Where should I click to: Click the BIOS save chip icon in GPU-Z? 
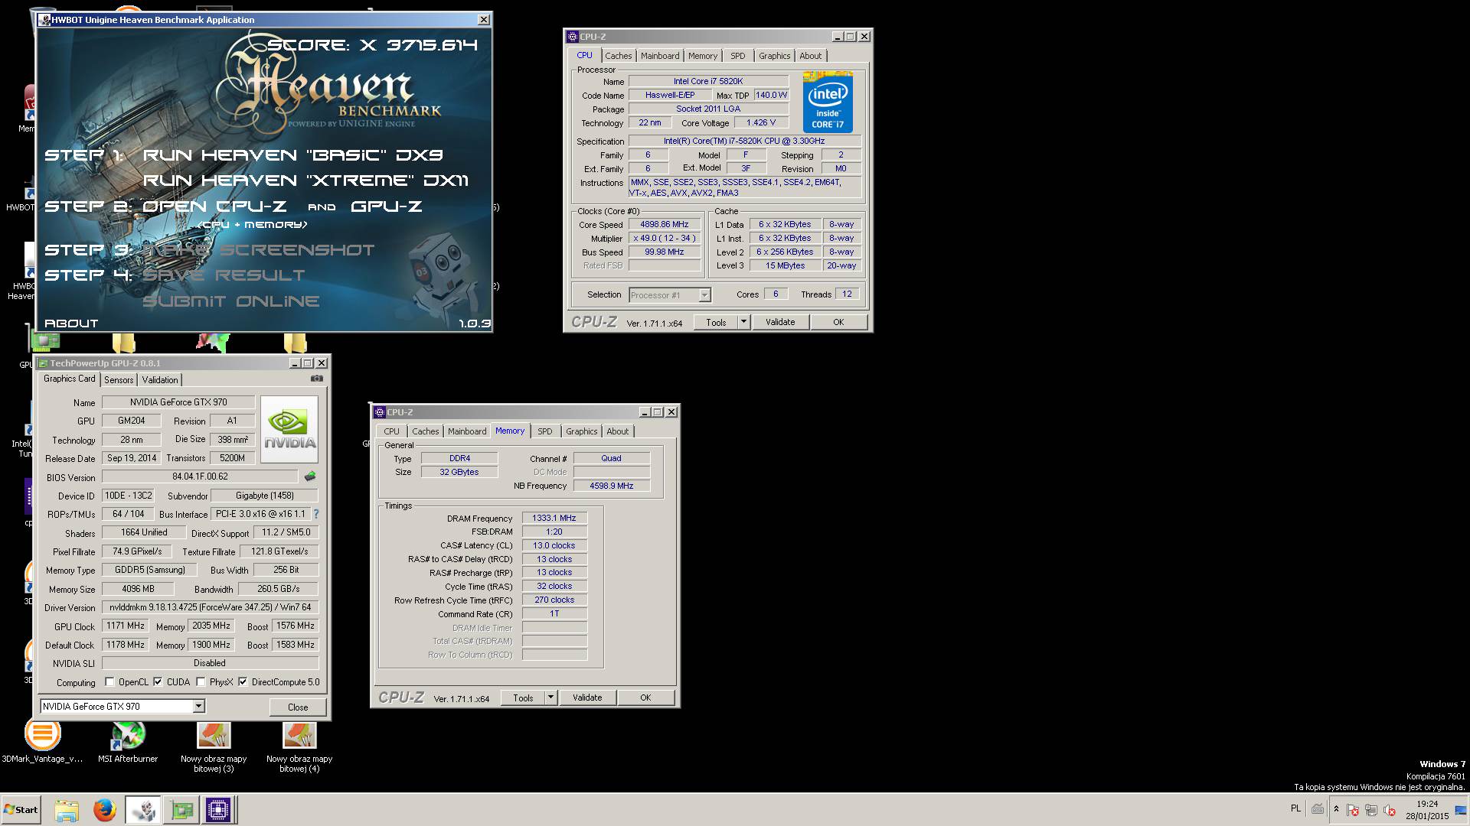click(x=310, y=476)
